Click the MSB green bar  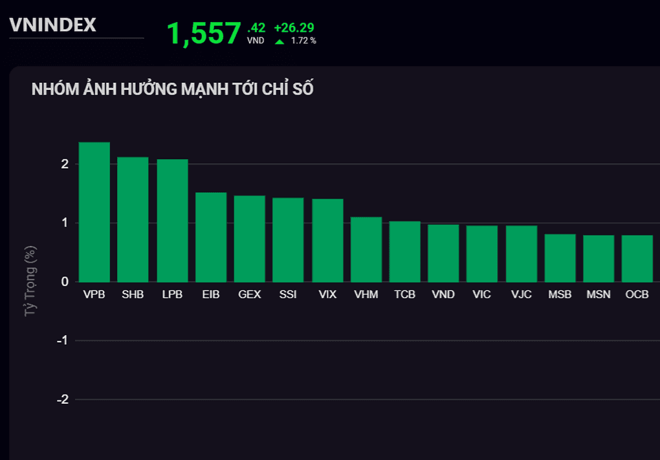pos(560,257)
